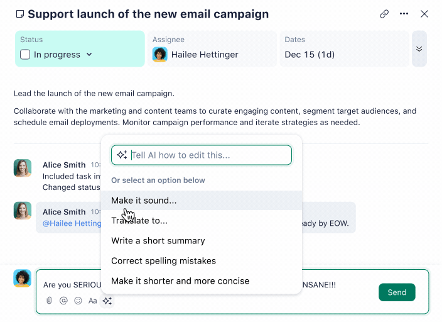Open the In progress status dropdown arrow
Image resolution: width=442 pixels, height=322 pixels.
pyautogui.click(x=89, y=55)
